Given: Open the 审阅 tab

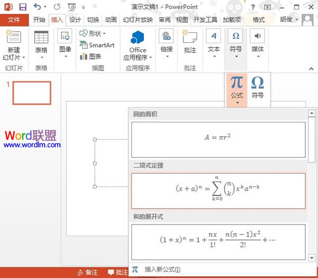Looking at the screenshot, I should pos(164,20).
